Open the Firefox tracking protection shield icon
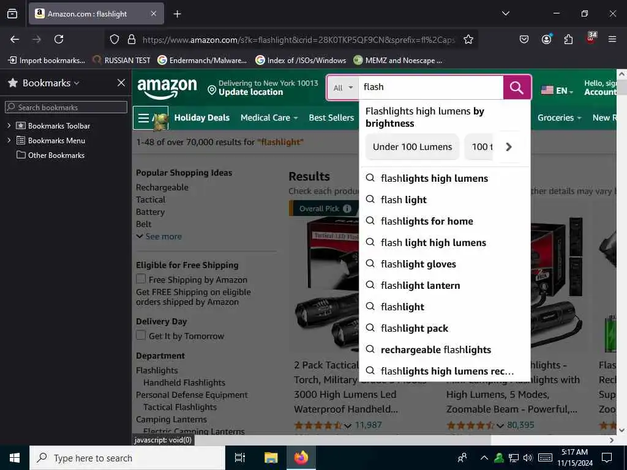Viewport: 627px width, 470px height. (x=115, y=39)
